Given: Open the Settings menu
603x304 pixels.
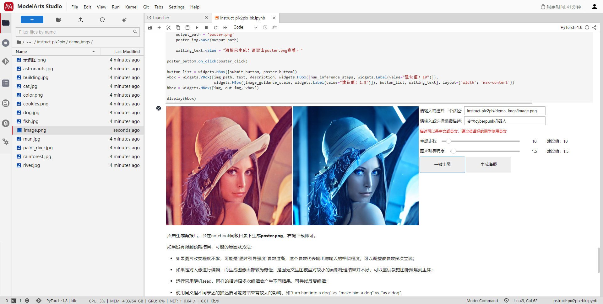Looking at the screenshot, I should 177,7.
